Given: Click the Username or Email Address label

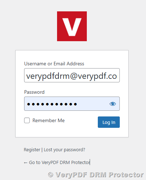Looking at the screenshot, I should coord(54,64).
